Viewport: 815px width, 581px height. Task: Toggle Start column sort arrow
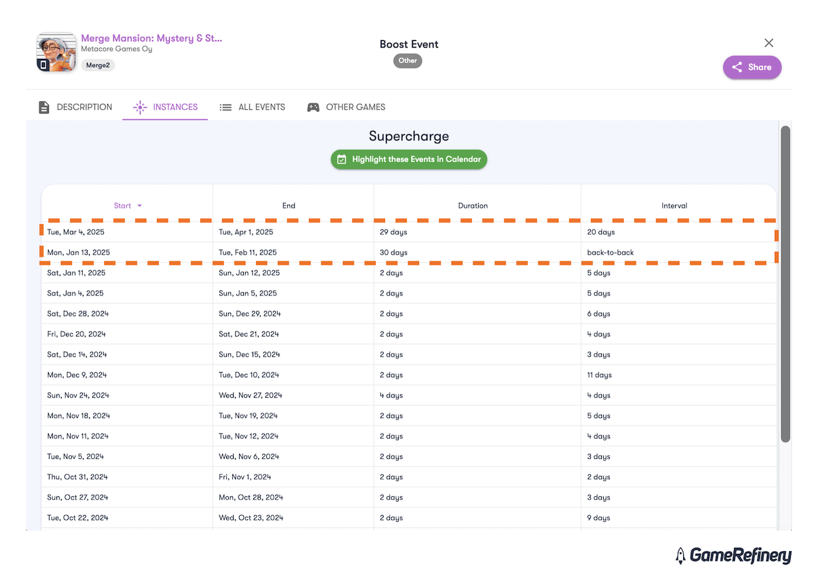point(140,206)
